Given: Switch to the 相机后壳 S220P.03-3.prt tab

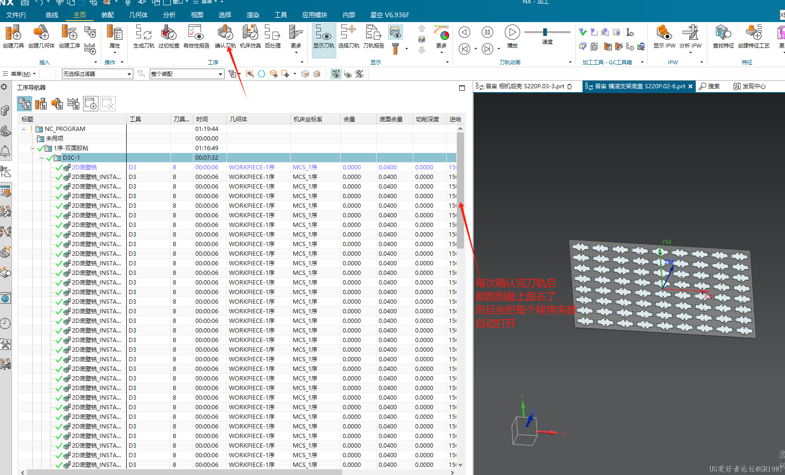Looking at the screenshot, I should 524,86.
